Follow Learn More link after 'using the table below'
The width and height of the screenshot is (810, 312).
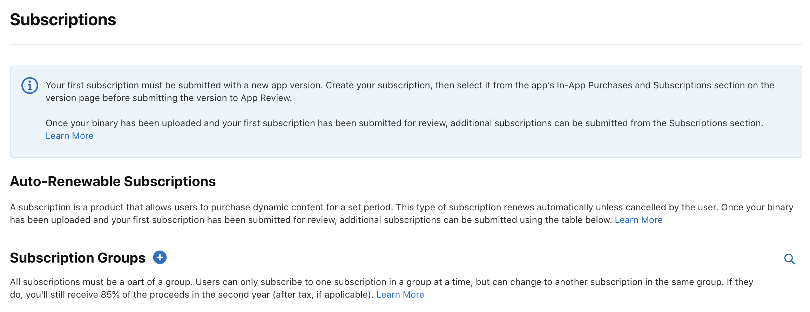(x=638, y=220)
